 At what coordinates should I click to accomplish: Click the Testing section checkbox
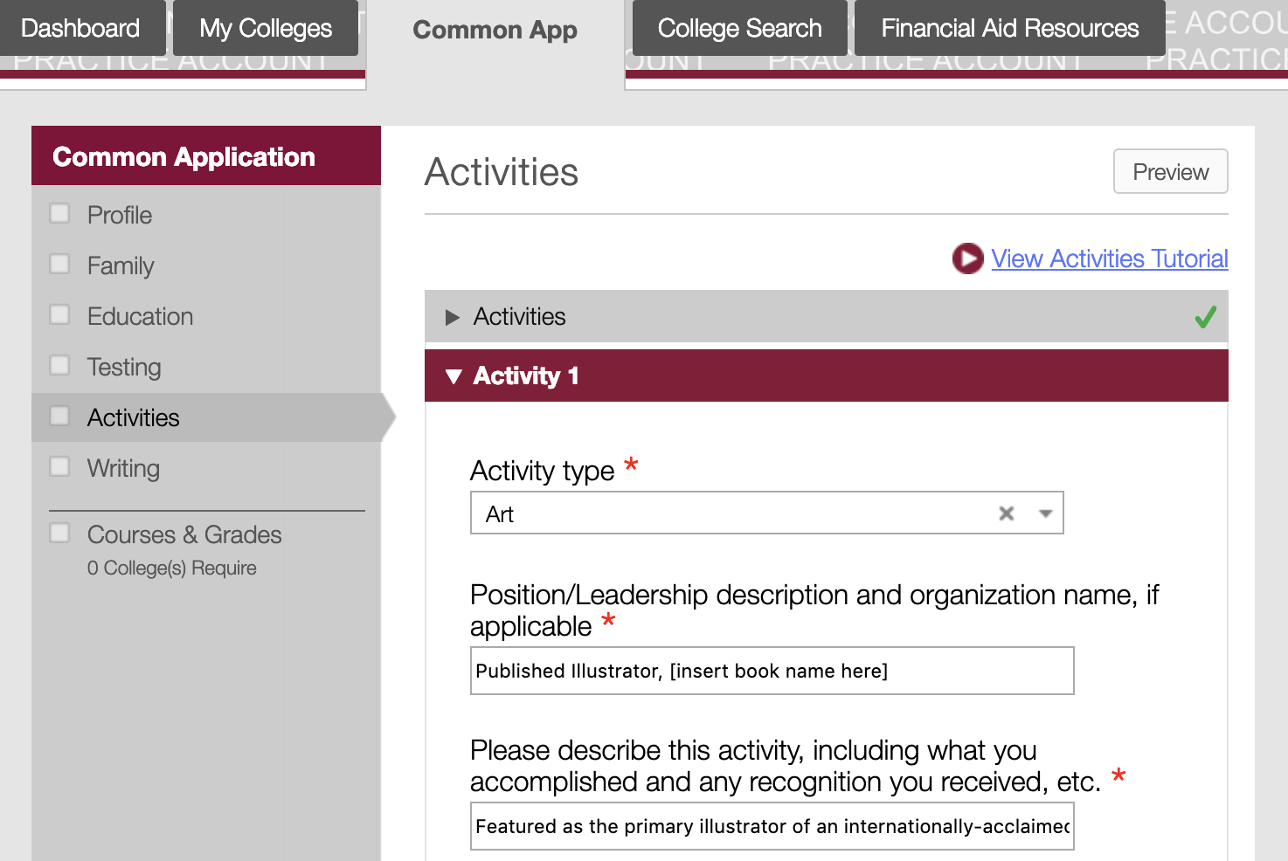(x=59, y=365)
